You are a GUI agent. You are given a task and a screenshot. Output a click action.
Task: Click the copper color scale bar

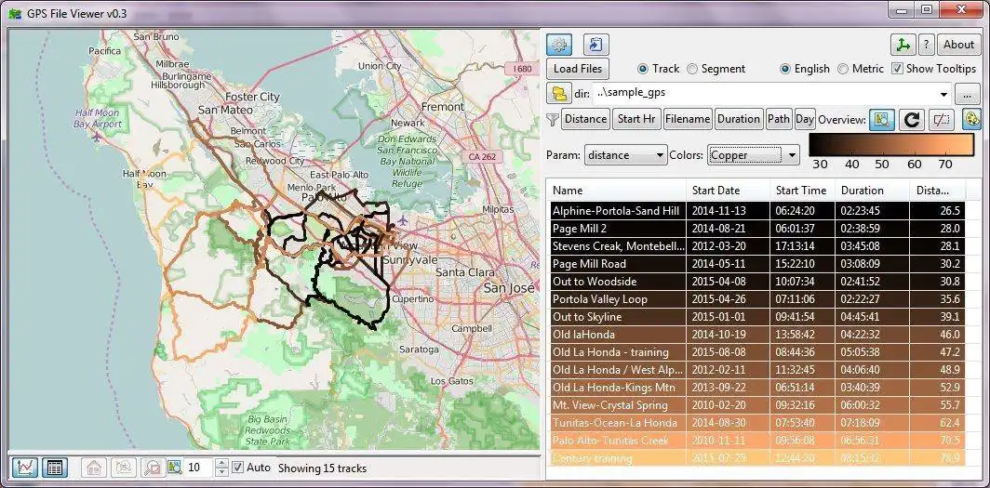click(892, 145)
